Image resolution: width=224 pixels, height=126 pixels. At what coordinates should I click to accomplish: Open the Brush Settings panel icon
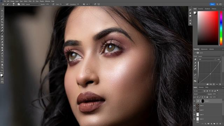19,4
